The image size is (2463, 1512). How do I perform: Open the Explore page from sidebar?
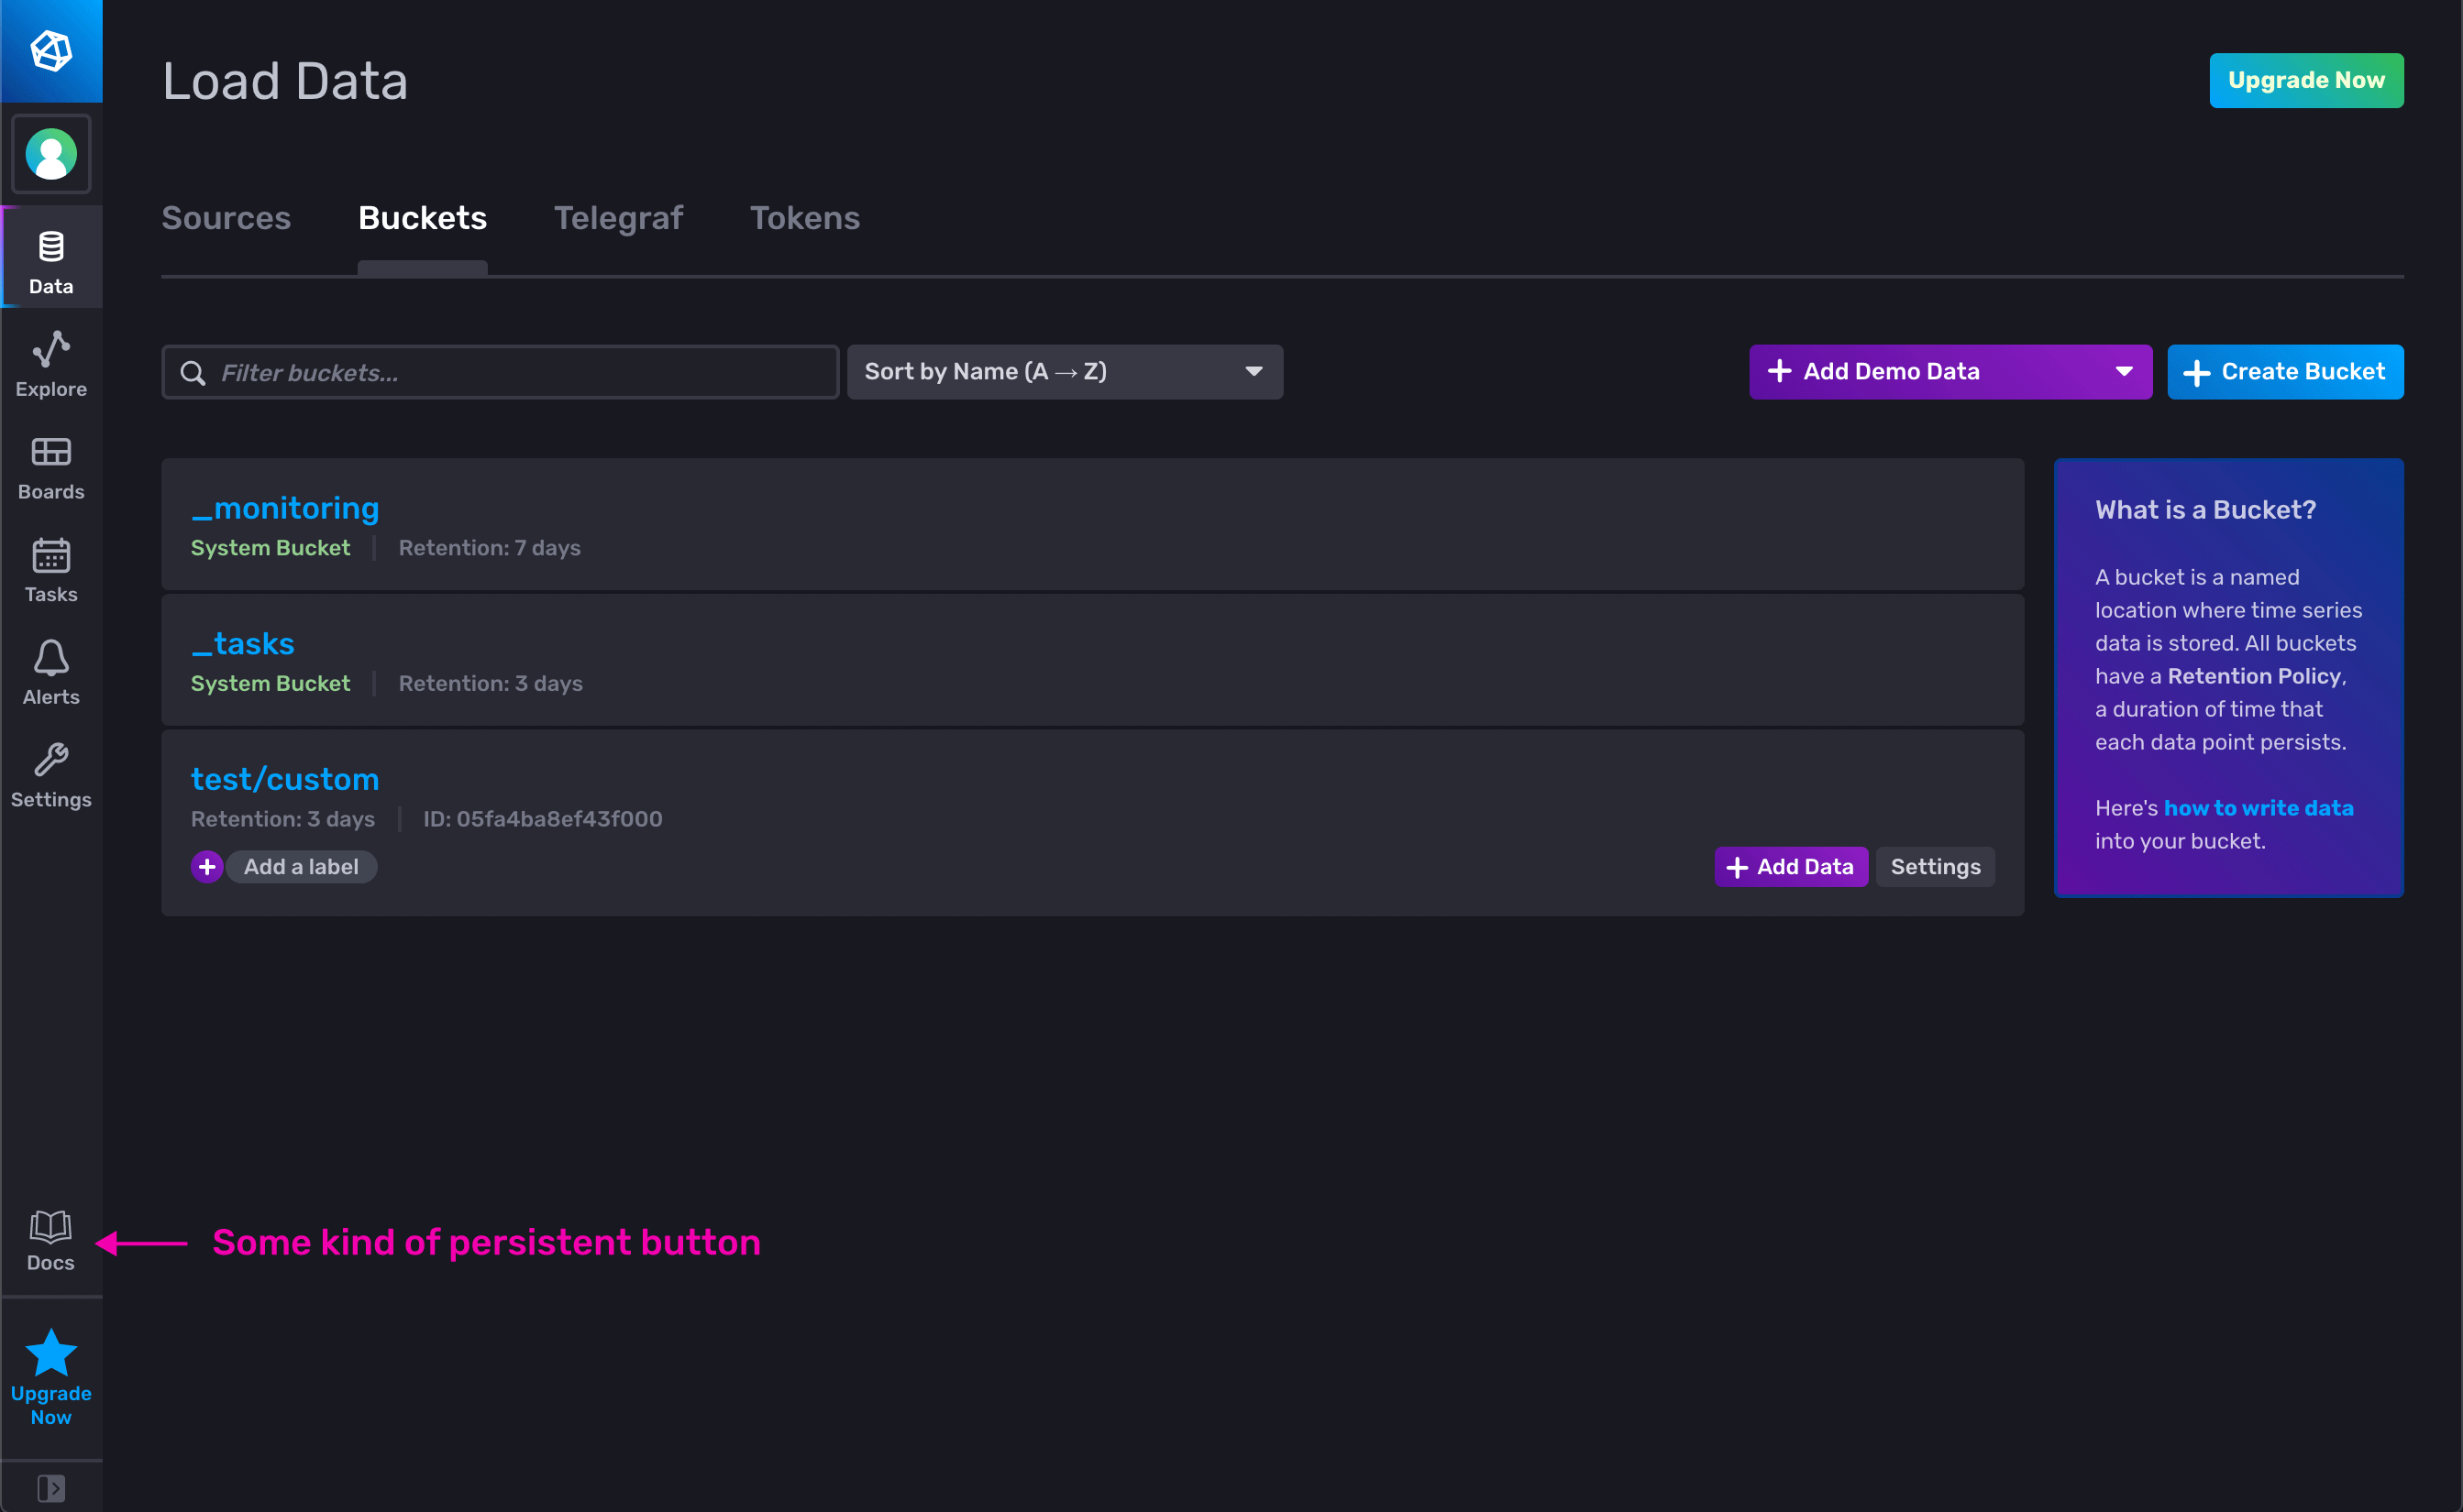[x=51, y=364]
